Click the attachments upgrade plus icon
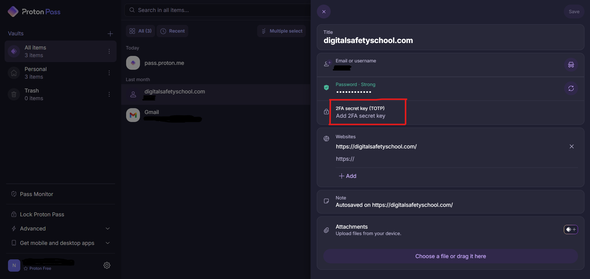590x279 pixels. [571, 230]
